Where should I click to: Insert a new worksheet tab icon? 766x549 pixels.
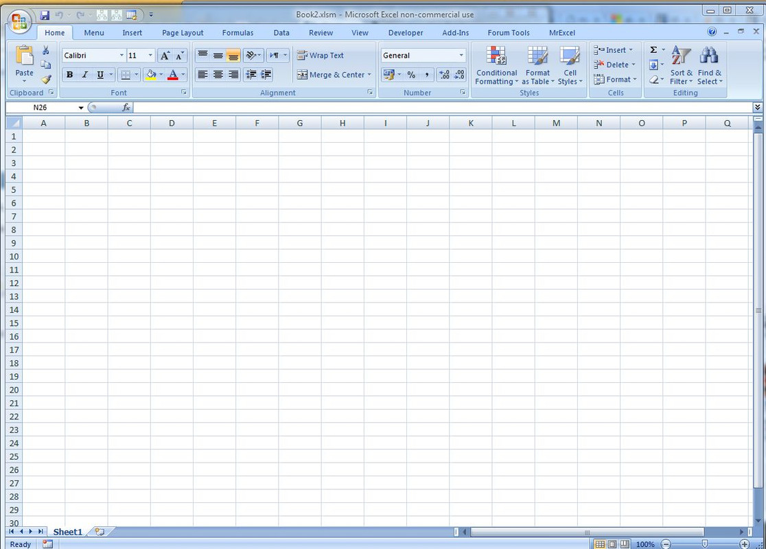click(x=100, y=531)
